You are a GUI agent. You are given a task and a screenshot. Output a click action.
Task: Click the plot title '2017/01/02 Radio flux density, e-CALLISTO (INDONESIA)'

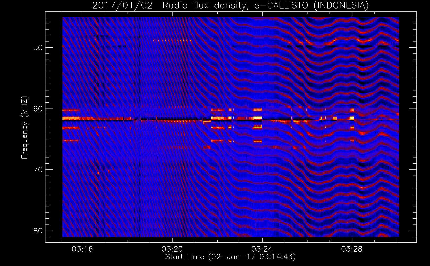click(x=230, y=5)
